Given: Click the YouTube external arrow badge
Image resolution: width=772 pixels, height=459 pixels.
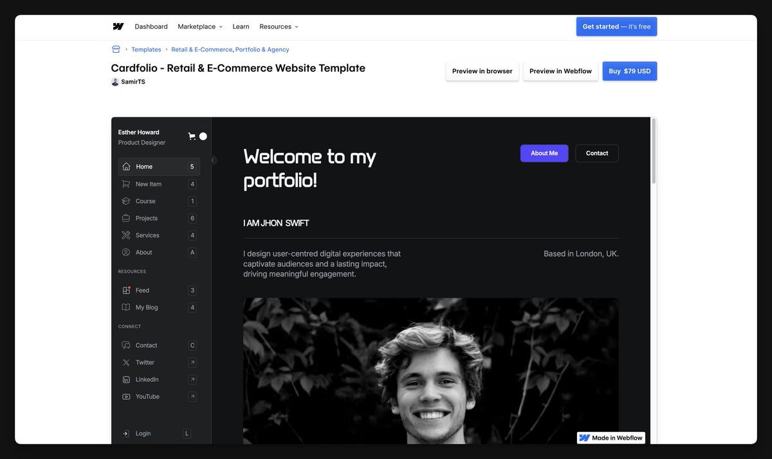Looking at the screenshot, I should pyautogui.click(x=192, y=397).
